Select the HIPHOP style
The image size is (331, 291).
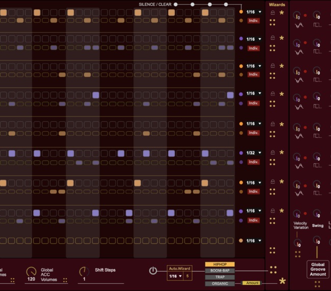point(219,265)
